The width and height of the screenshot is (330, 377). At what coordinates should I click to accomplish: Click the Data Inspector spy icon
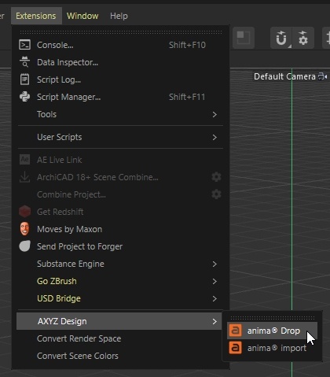(24, 62)
